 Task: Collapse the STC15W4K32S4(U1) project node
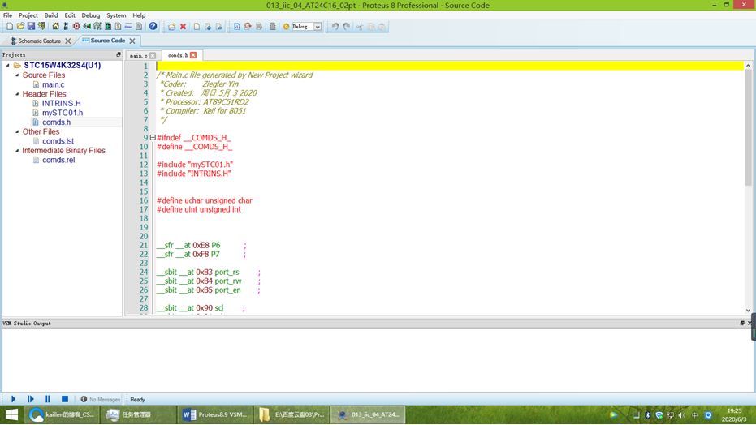(x=8, y=66)
